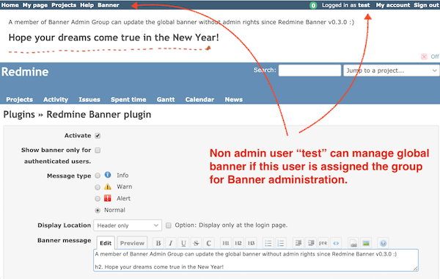
Task: Go to Home in top menu
Action: [x=10, y=5]
